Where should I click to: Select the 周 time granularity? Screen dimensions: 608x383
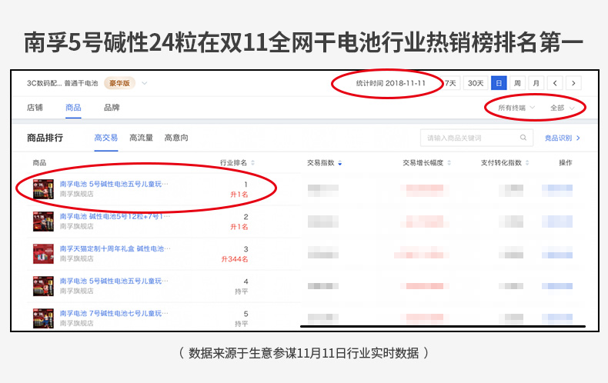point(517,83)
